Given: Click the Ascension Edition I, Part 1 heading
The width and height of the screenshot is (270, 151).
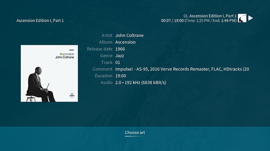Looking at the screenshot, I should (40, 21).
